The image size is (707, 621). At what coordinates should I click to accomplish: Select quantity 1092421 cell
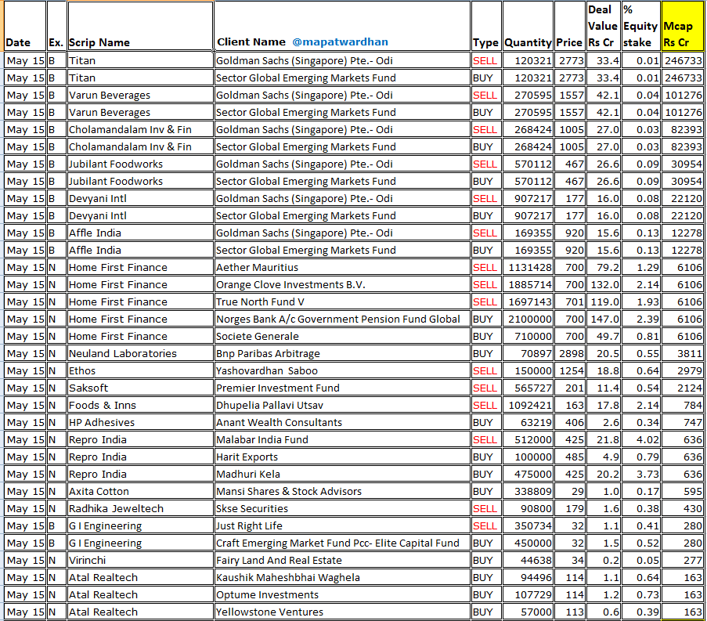point(528,405)
